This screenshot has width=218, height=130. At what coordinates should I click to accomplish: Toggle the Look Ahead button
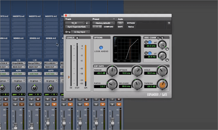(101, 48)
